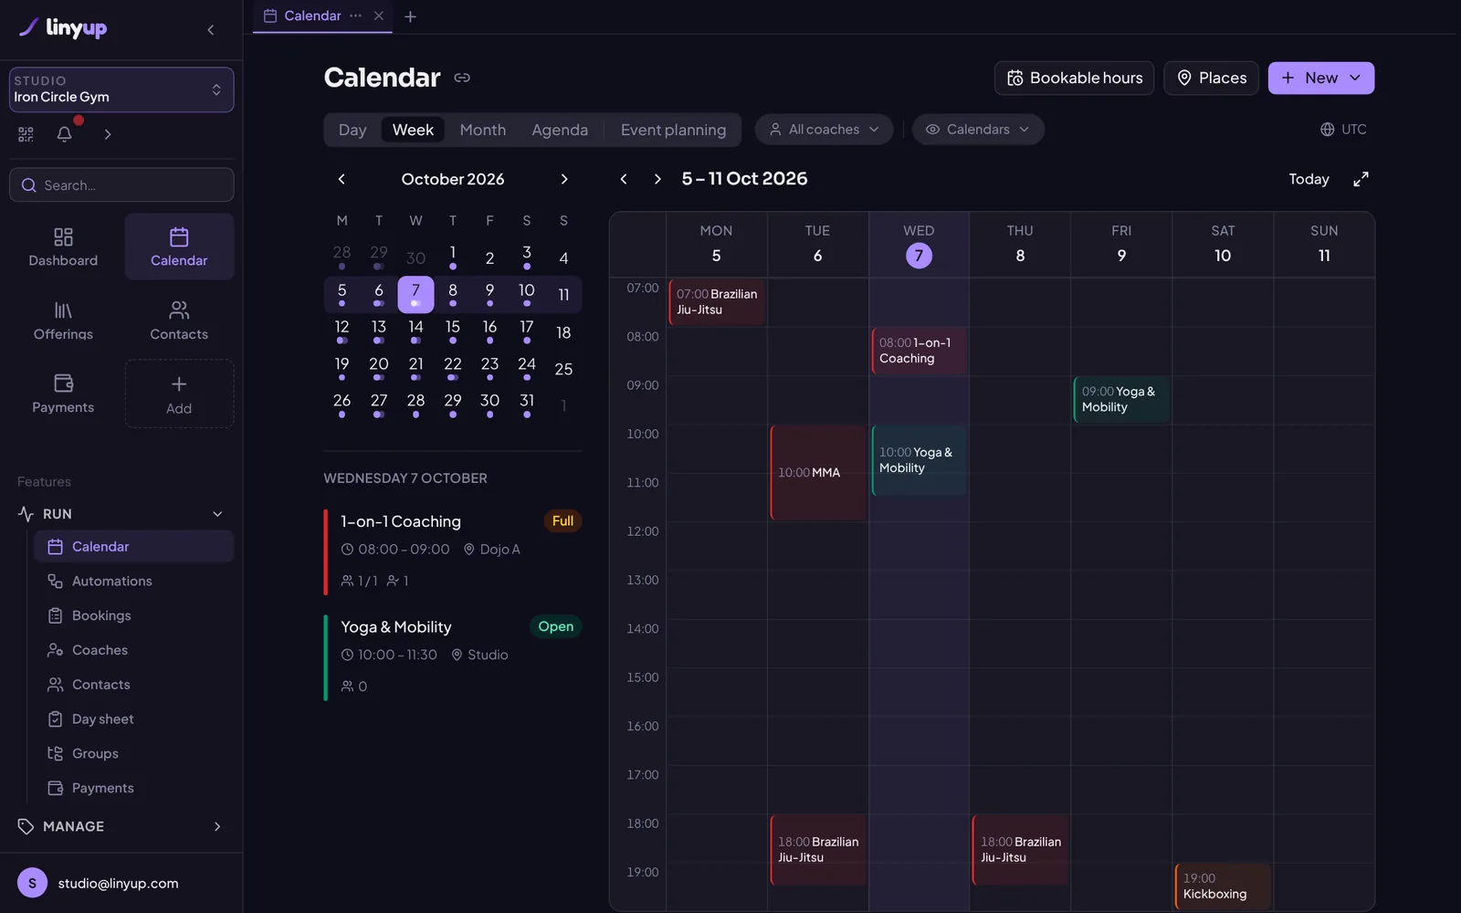The width and height of the screenshot is (1461, 913).
Task: Collapse the sidebar with the chevron arrow
Action: coord(211,30)
